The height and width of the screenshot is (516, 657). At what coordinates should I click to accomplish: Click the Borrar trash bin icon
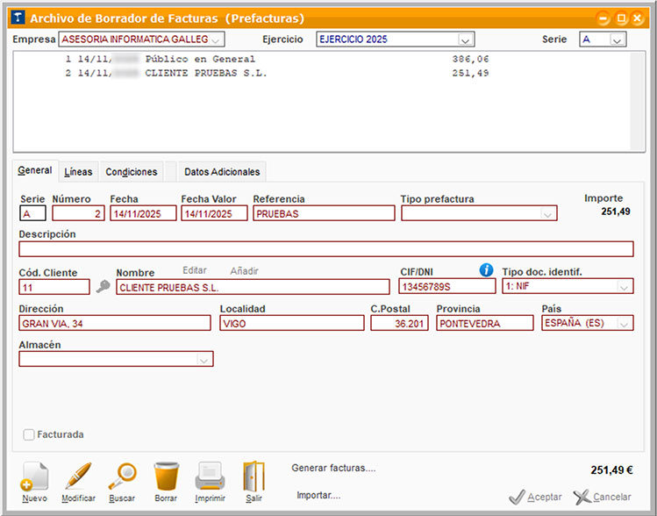tap(165, 477)
